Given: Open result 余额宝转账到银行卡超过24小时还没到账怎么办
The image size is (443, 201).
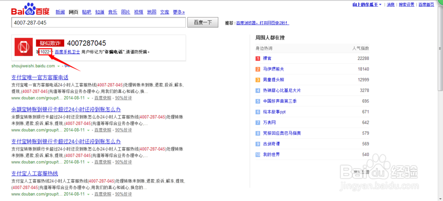Looking at the screenshot, I should (x=66, y=110).
